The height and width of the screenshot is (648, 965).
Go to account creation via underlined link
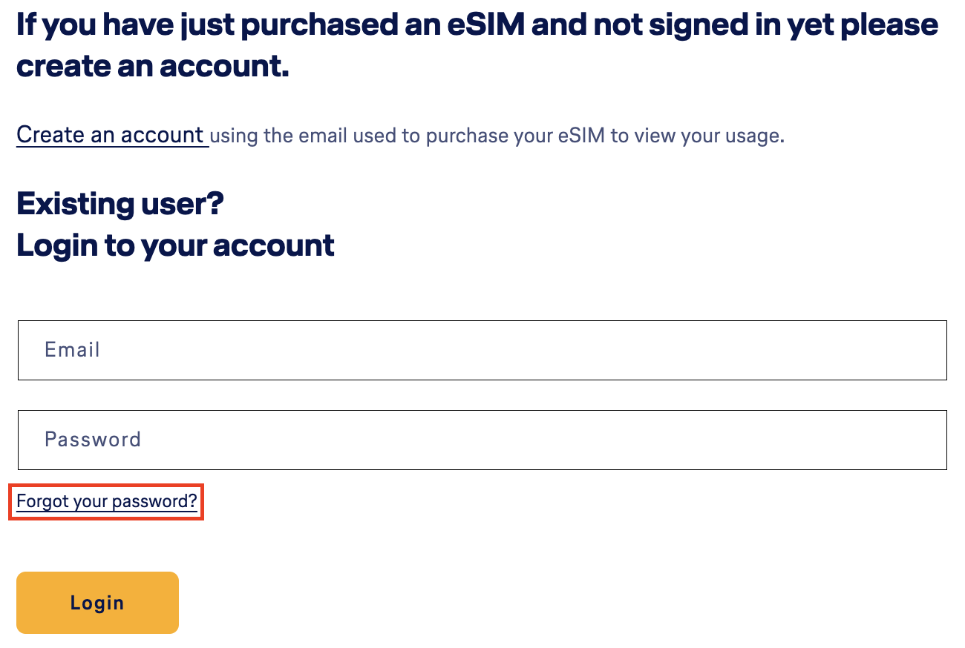tap(111, 135)
